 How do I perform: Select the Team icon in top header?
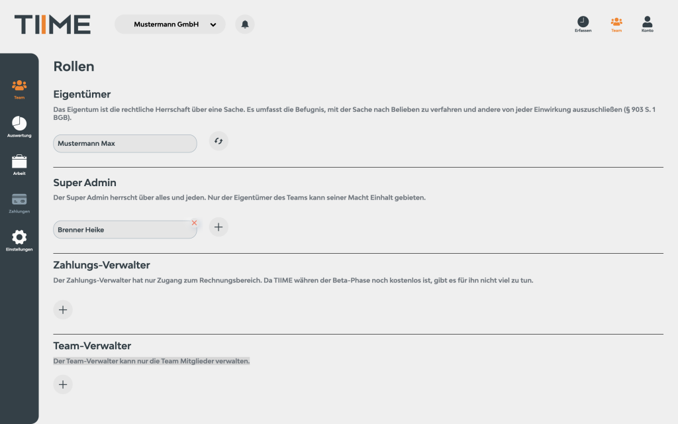616,25
